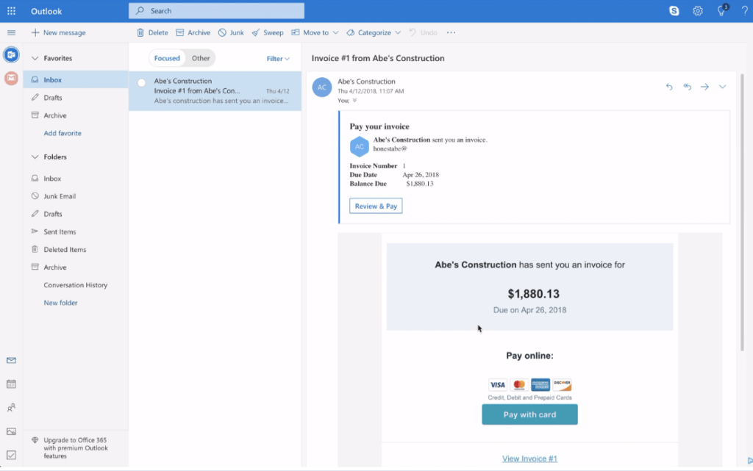Viewport: 753px width, 471px height.
Task: Open more message actions chevron in reading pane
Action: [x=722, y=87]
